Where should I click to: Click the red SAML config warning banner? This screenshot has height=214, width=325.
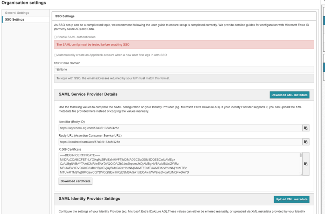pos(184,45)
